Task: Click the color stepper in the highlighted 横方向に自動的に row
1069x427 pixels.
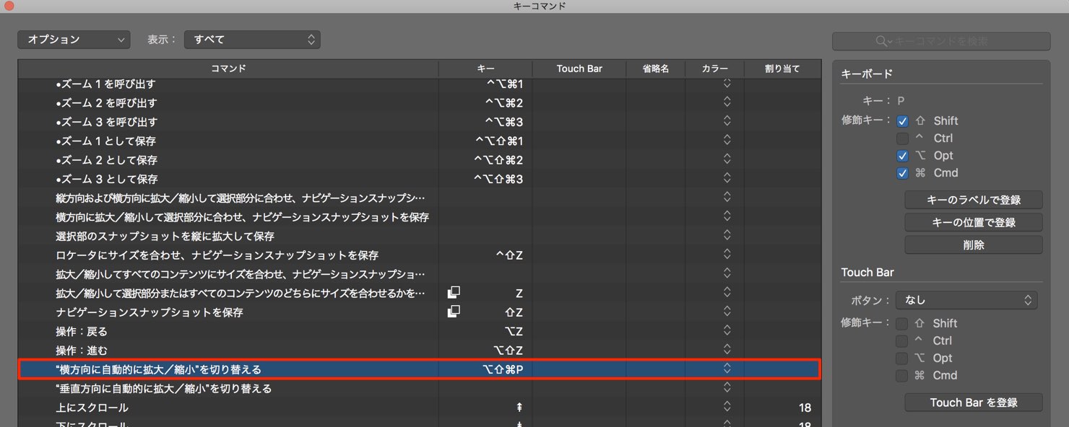Action: [727, 369]
